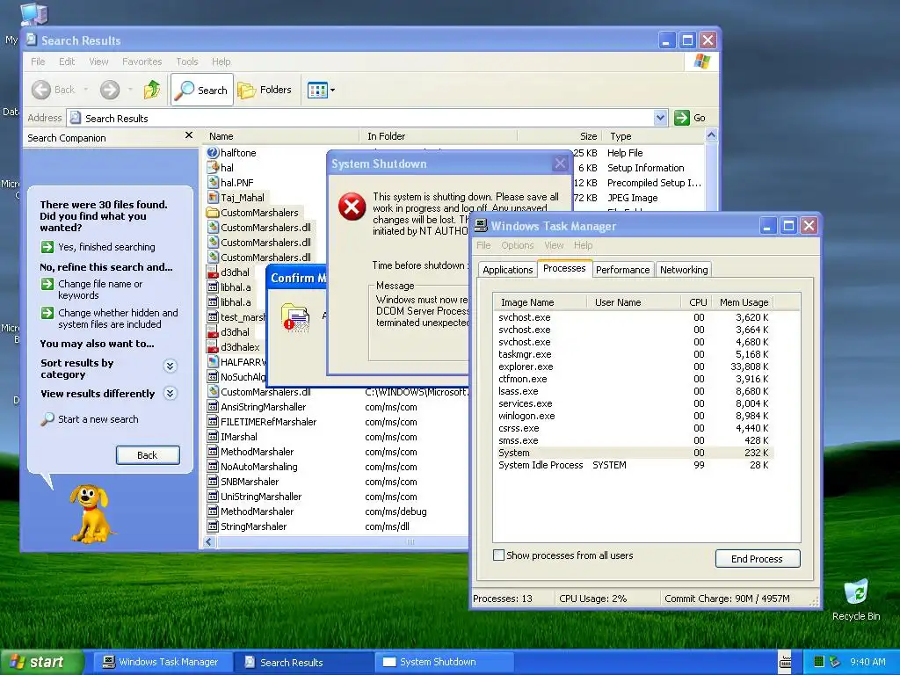Switch to Networking tab in Task Manager
The image size is (900, 675).
point(684,270)
